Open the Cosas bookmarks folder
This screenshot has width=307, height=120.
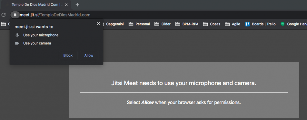[x=212, y=24]
